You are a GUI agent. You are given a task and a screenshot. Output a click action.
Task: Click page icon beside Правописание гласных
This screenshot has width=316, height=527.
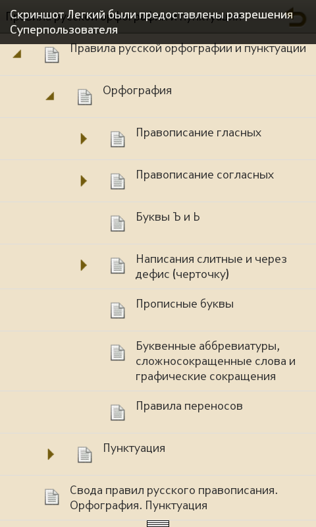(x=118, y=139)
